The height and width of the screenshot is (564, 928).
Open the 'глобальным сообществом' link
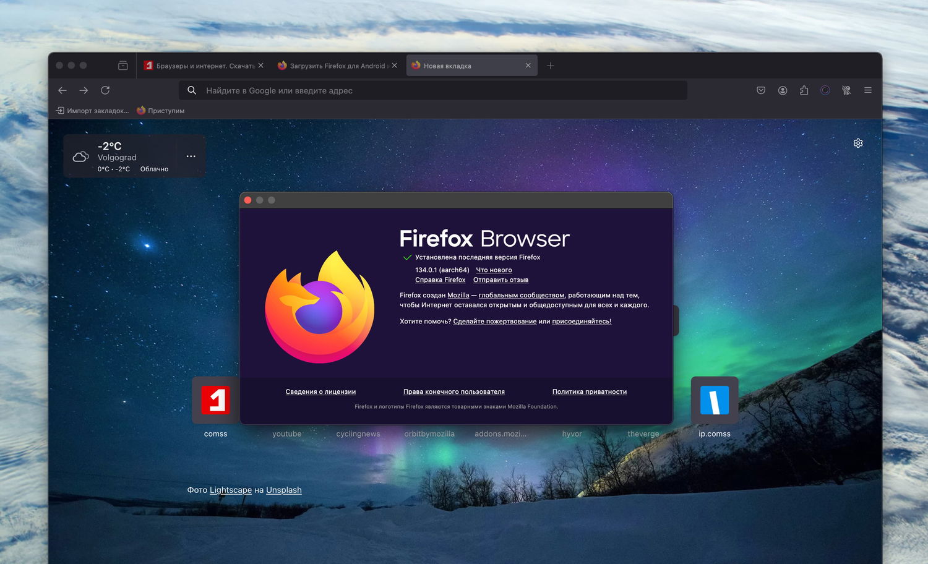coord(522,296)
